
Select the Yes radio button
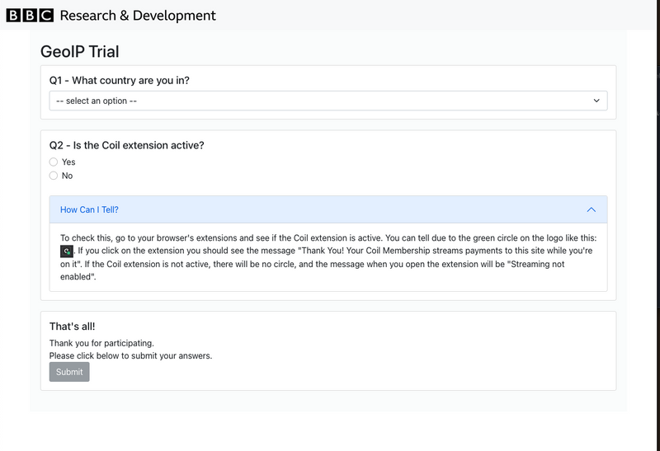pyautogui.click(x=54, y=162)
